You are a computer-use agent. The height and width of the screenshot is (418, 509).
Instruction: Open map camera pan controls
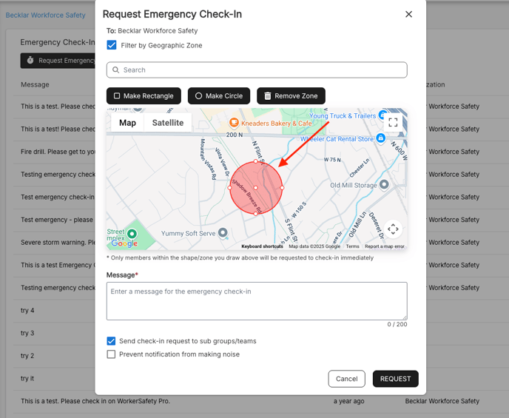[393, 229]
